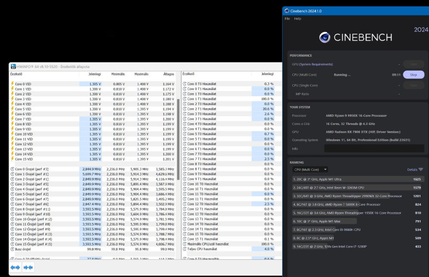
Task: Select the 8C Apple M1 ranking entry
Action: pyautogui.click(x=358, y=238)
